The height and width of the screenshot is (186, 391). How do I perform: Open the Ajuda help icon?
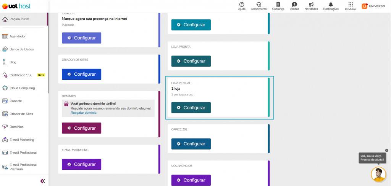pos(242,5)
